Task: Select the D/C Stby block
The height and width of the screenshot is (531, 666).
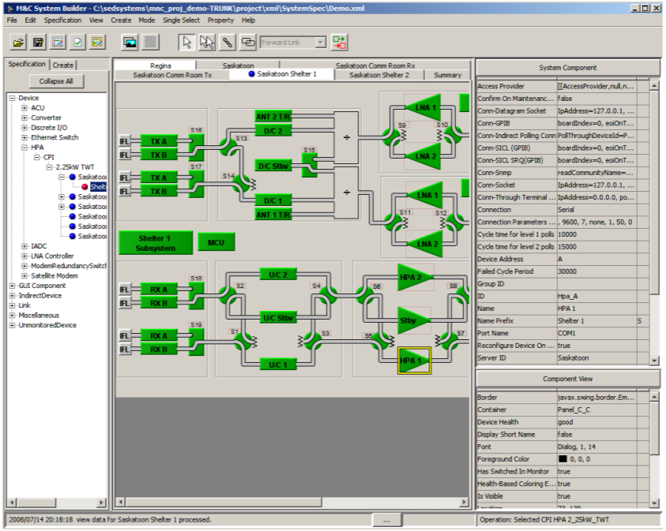Action: pyautogui.click(x=272, y=166)
